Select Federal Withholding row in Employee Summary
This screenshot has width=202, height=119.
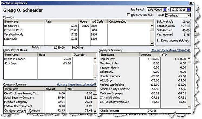[x=143, y=85]
